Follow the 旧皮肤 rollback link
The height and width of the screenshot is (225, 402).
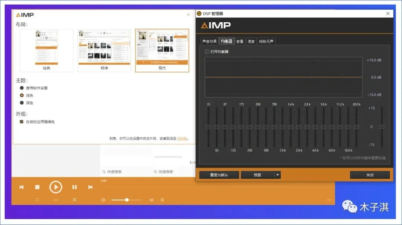point(182,138)
